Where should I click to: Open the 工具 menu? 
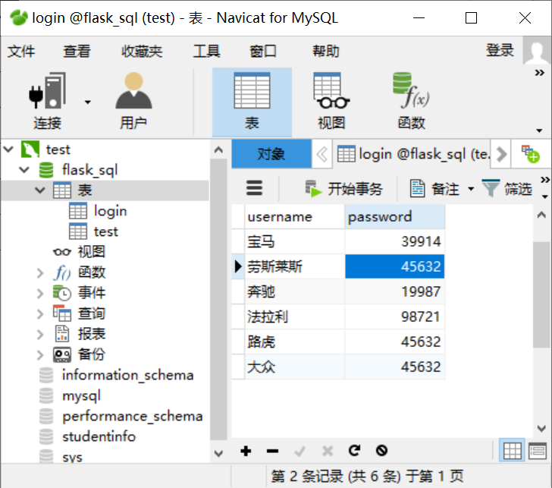coord(207,52)
